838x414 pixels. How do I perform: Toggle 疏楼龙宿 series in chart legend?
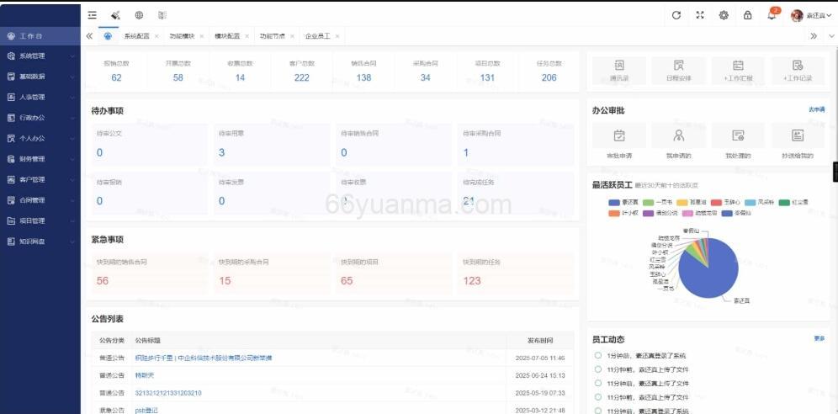[699, 213]
